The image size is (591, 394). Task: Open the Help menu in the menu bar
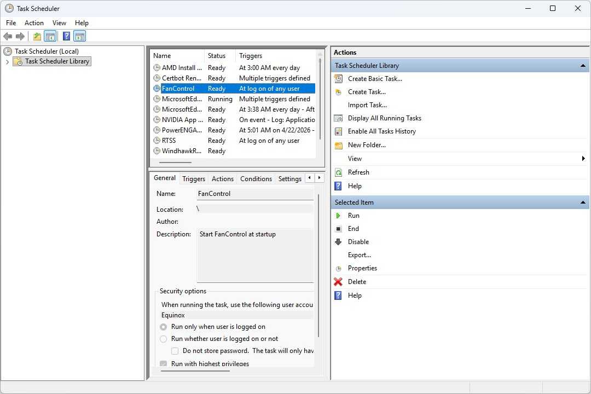82,23
